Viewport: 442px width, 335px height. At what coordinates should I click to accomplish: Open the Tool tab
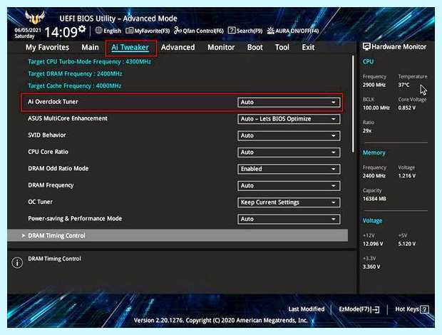[282, 47]
